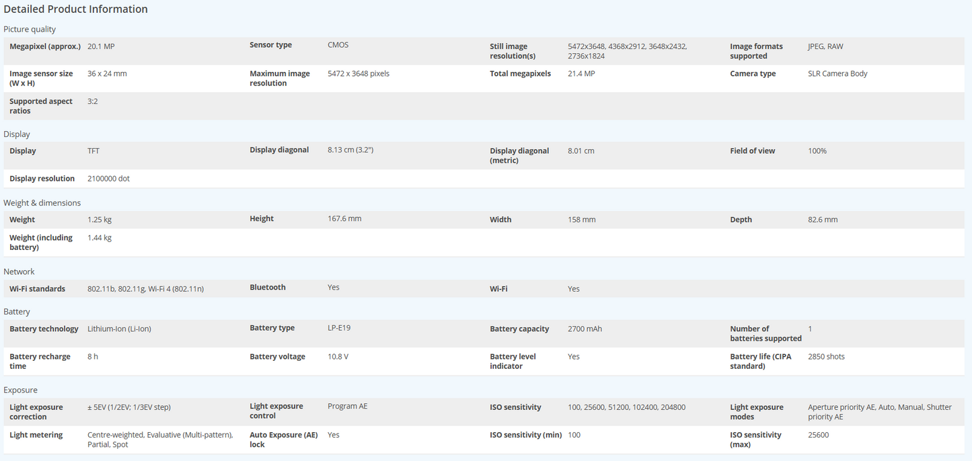This screenshot has height=461, width=972.
Task: Click the Detailed Product Information heading
Action: tap(75, 9)
